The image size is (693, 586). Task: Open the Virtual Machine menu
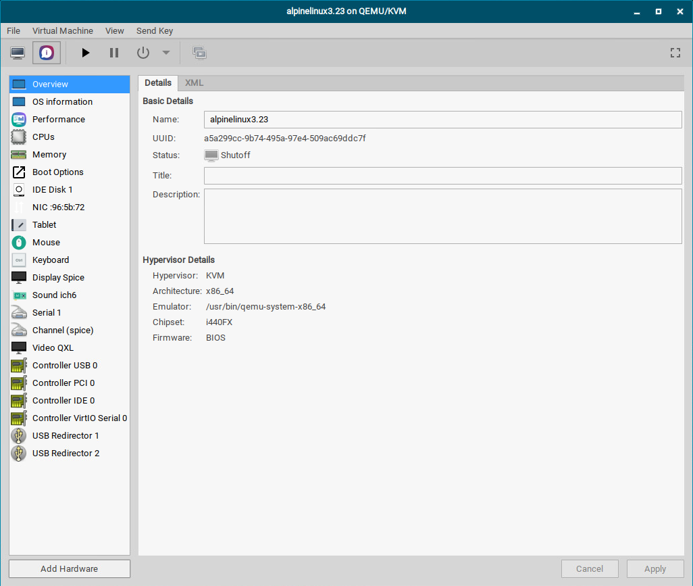63,31
